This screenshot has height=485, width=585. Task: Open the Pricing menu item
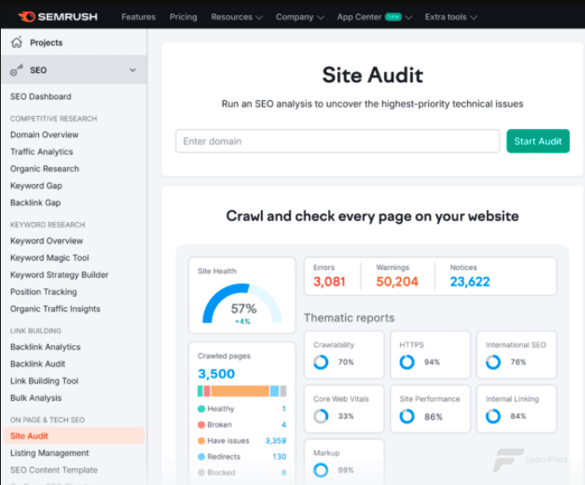[x=183, y=17]
